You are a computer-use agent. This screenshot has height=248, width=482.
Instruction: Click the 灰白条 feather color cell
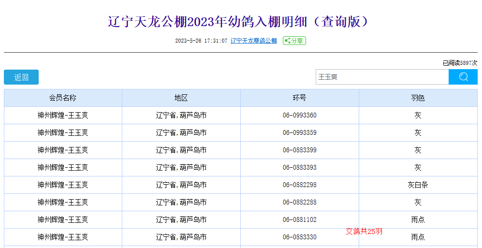pyautogui.click(x=418, y=185)
